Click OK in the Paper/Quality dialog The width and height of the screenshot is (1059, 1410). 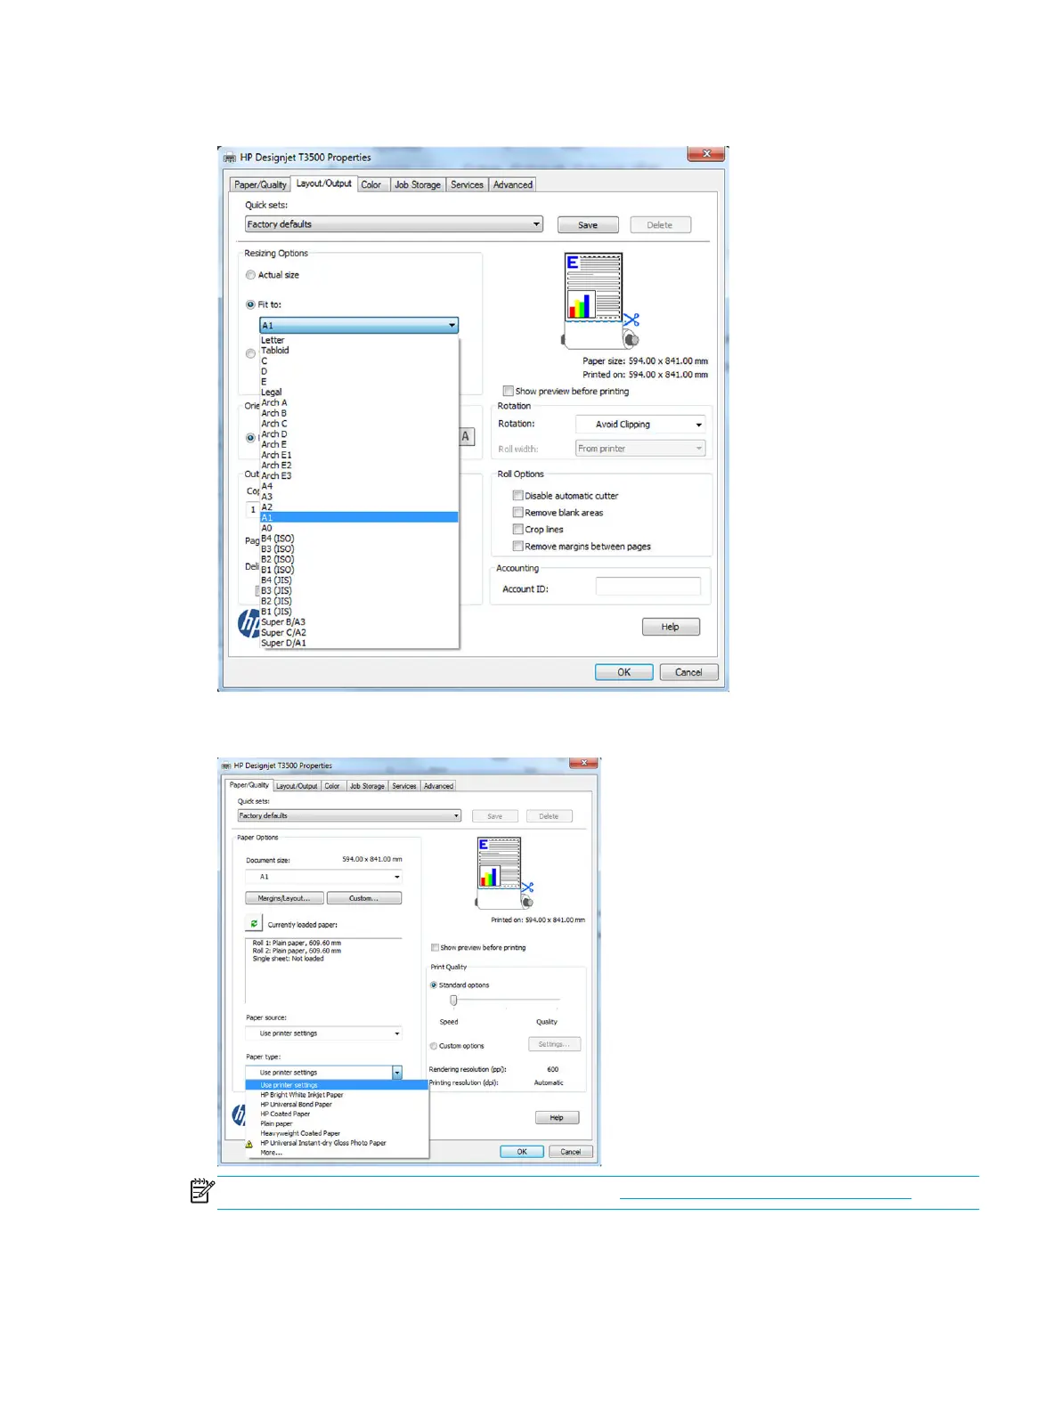(x=522, y=1152)
